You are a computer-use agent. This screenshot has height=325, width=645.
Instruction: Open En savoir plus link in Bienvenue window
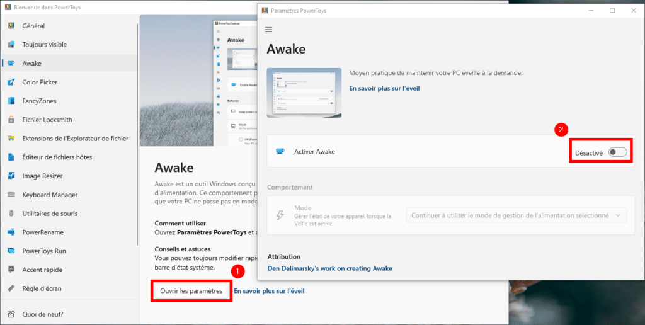[269, 291]
